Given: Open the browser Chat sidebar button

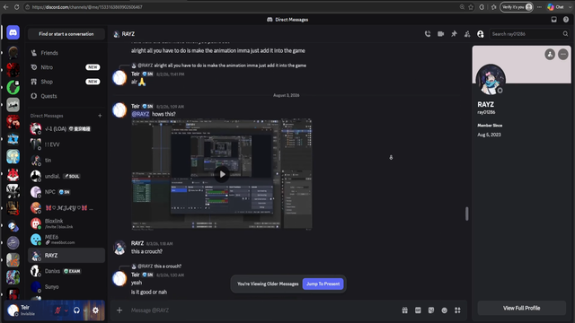Looking at the screenshot, I should click(x=555, y=7).
